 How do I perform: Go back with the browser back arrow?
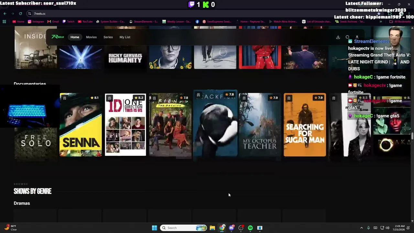tap(5, 14)
